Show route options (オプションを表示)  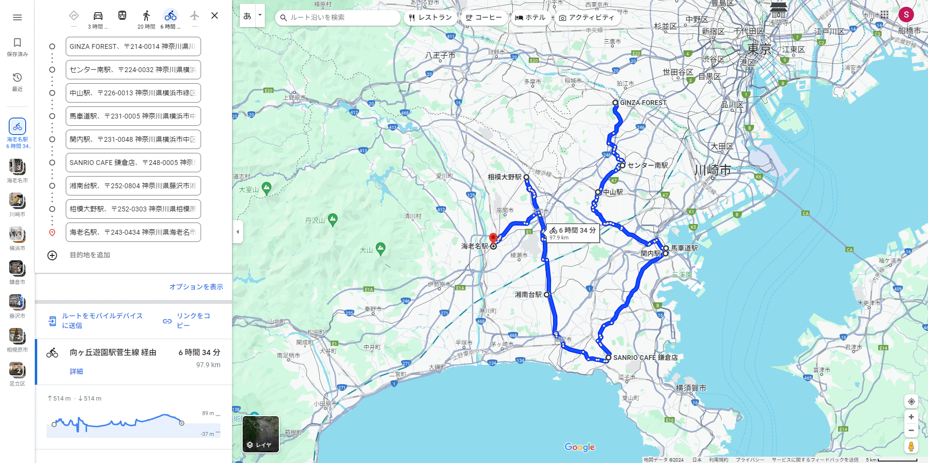tap(196, 287)
